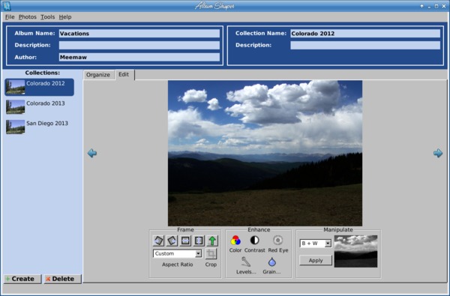450x296 pixels.
Task: Click the main photo being edited
Action: [265, 153]
